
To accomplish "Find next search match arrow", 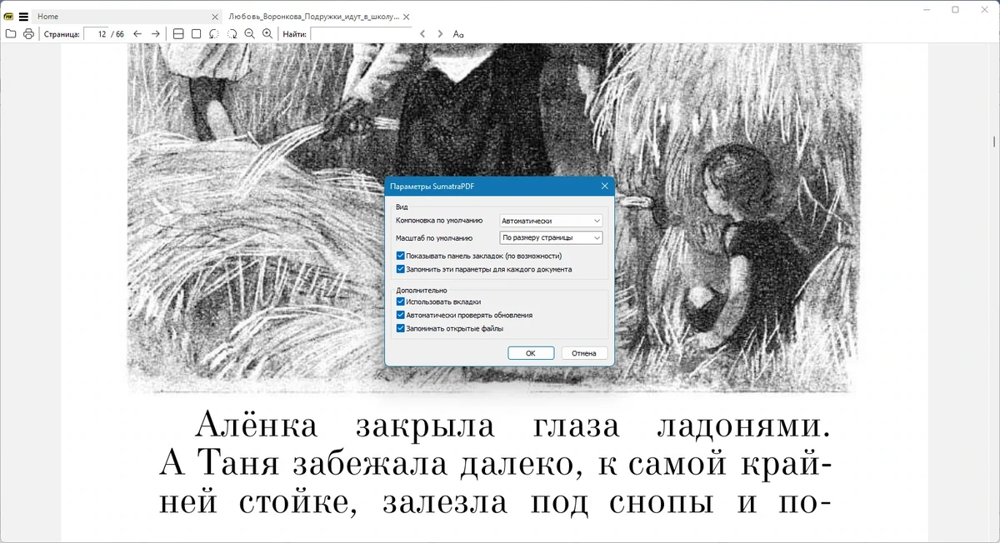I will [440, 34].
